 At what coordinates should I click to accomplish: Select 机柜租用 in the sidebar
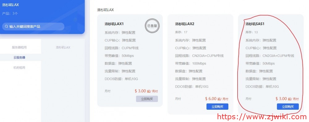tap(19, 68)
